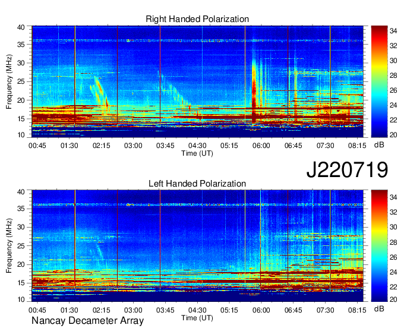
Task: Click the 03:45 time tick under Left Handed plot
Action: (x=165, y=310)
